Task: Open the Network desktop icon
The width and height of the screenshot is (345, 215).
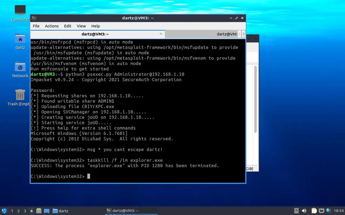Action: (x=20, y=69)
